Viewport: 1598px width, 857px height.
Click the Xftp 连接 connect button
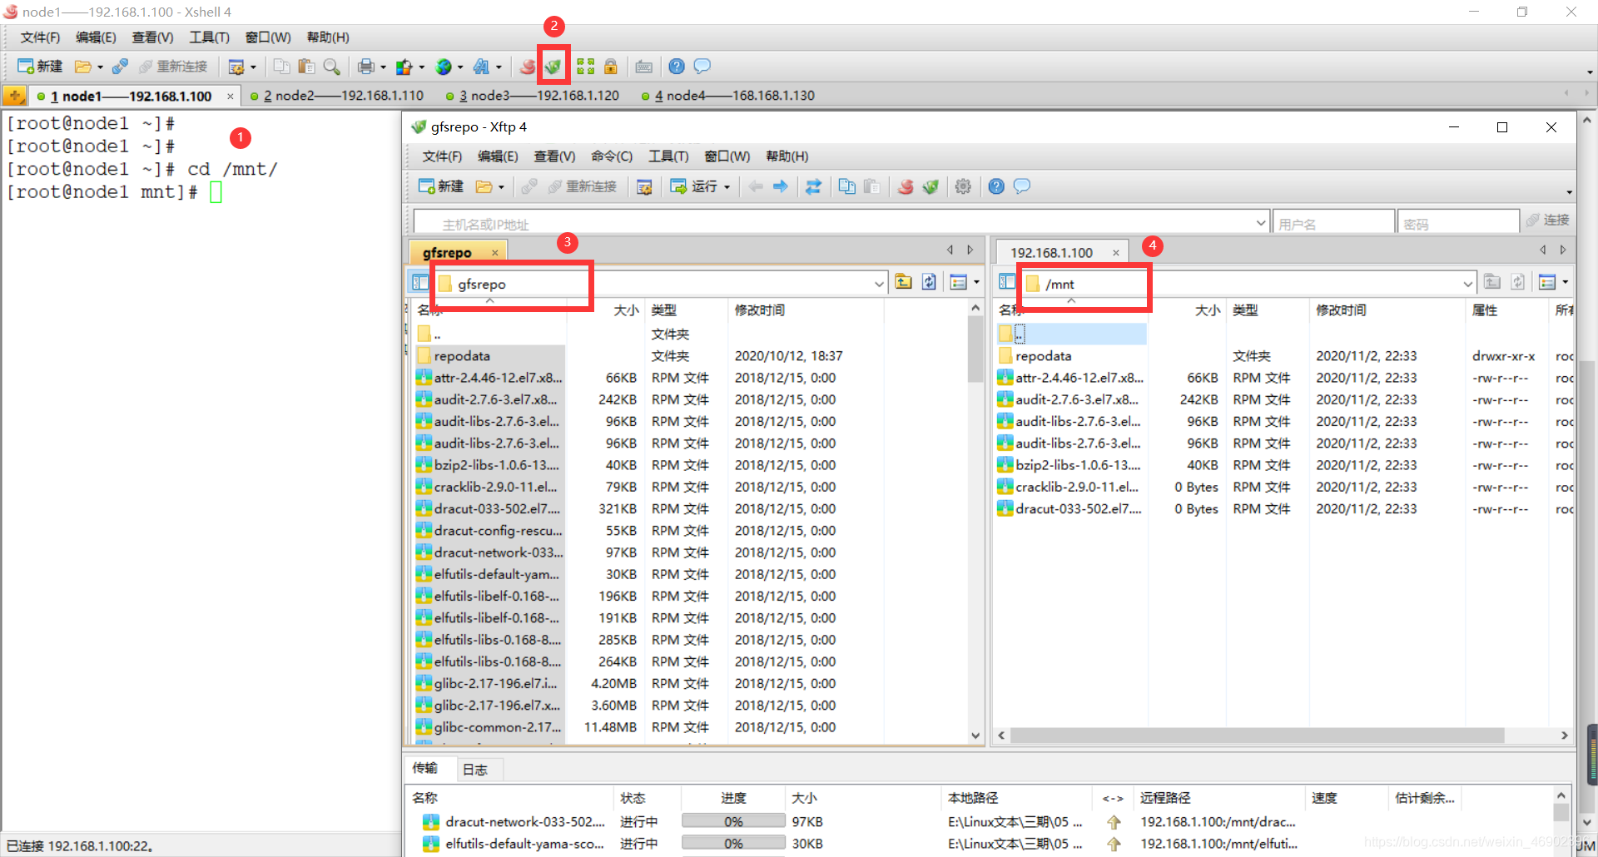coord(1547,220)
